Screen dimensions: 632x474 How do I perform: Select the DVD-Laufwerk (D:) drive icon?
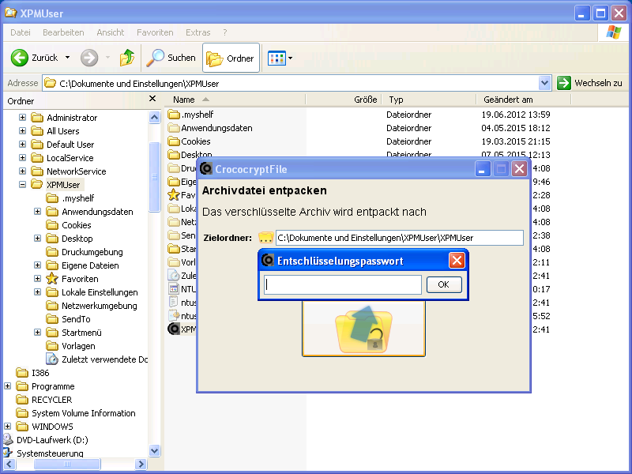8,439
